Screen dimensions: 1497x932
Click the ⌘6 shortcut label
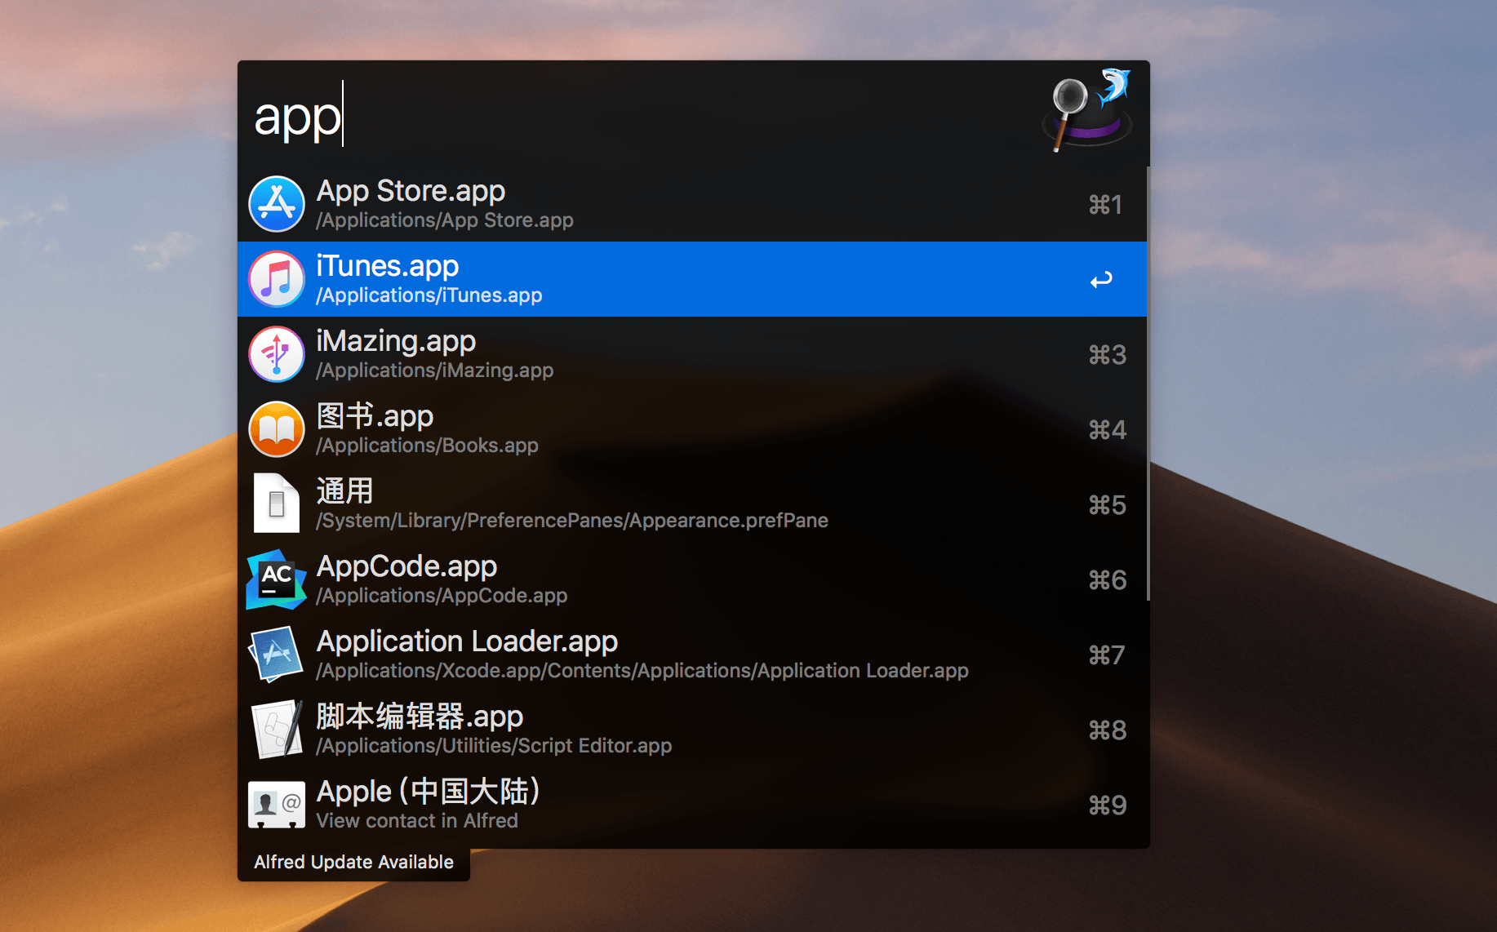pos(1108,580)
